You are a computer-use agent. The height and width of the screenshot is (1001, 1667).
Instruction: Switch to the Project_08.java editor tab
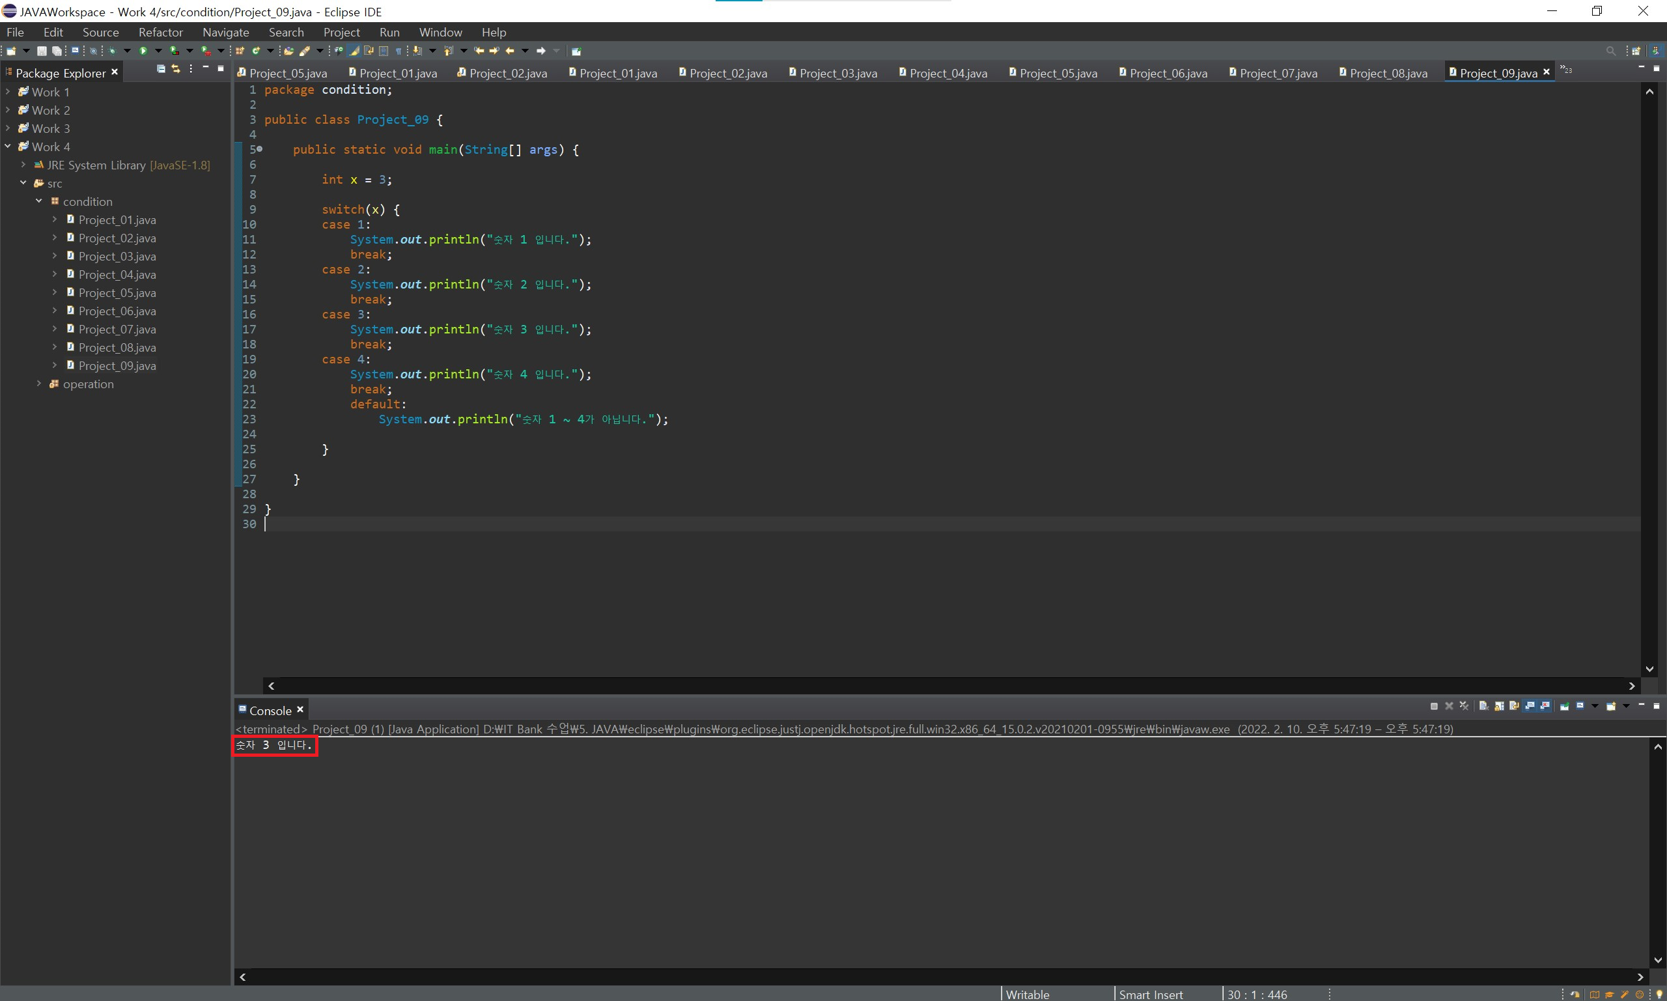click(x=1388, y=73)
